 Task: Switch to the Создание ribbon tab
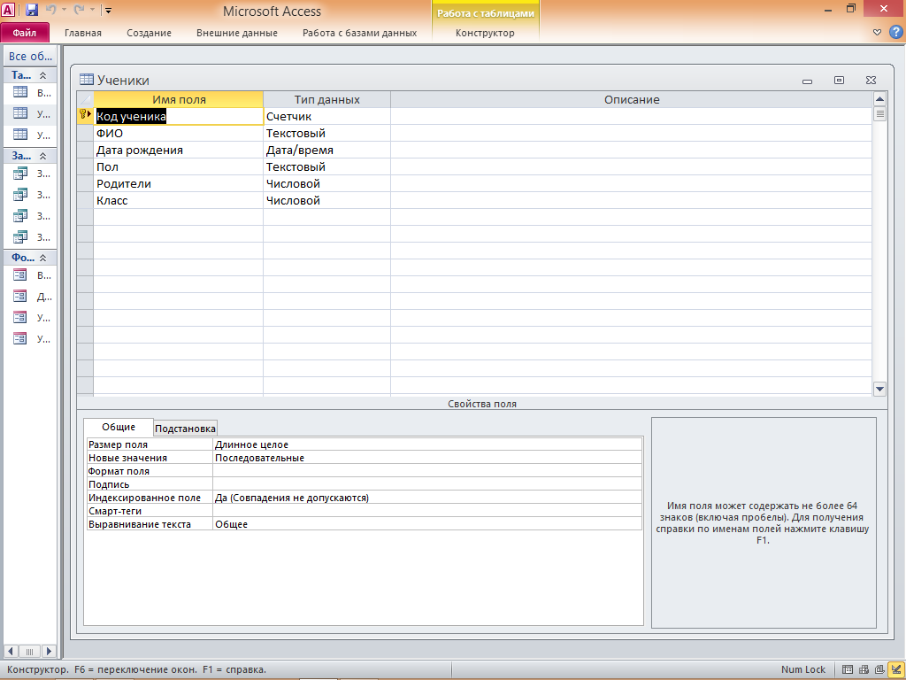tap(149, 33)
